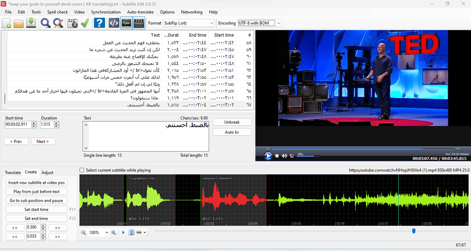Open the Find magnifier tool
The height and width of the screenshot is (251, 471).
(x=46, y=23)
